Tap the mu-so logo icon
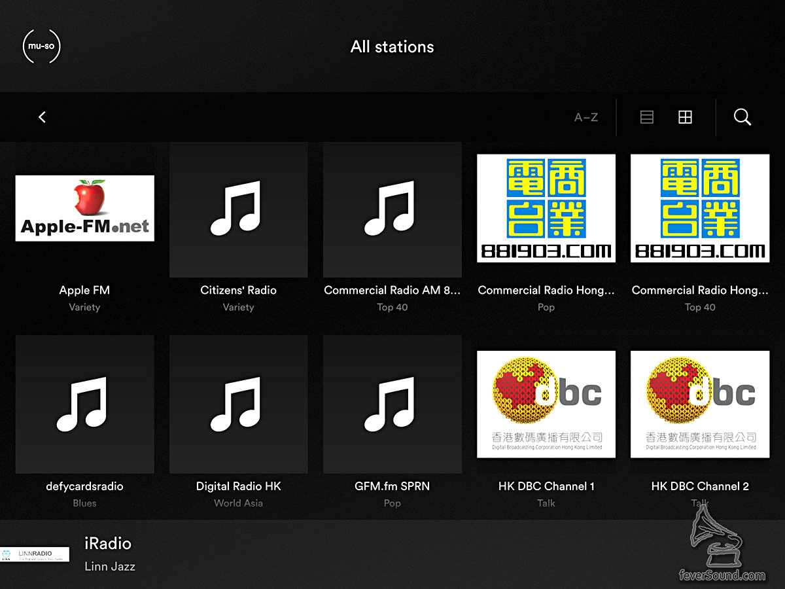This screenshot has width=785, height=589. point(41,46)
